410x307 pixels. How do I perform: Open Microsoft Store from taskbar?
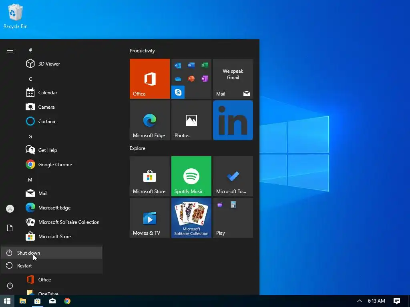[x=37, y=301]
